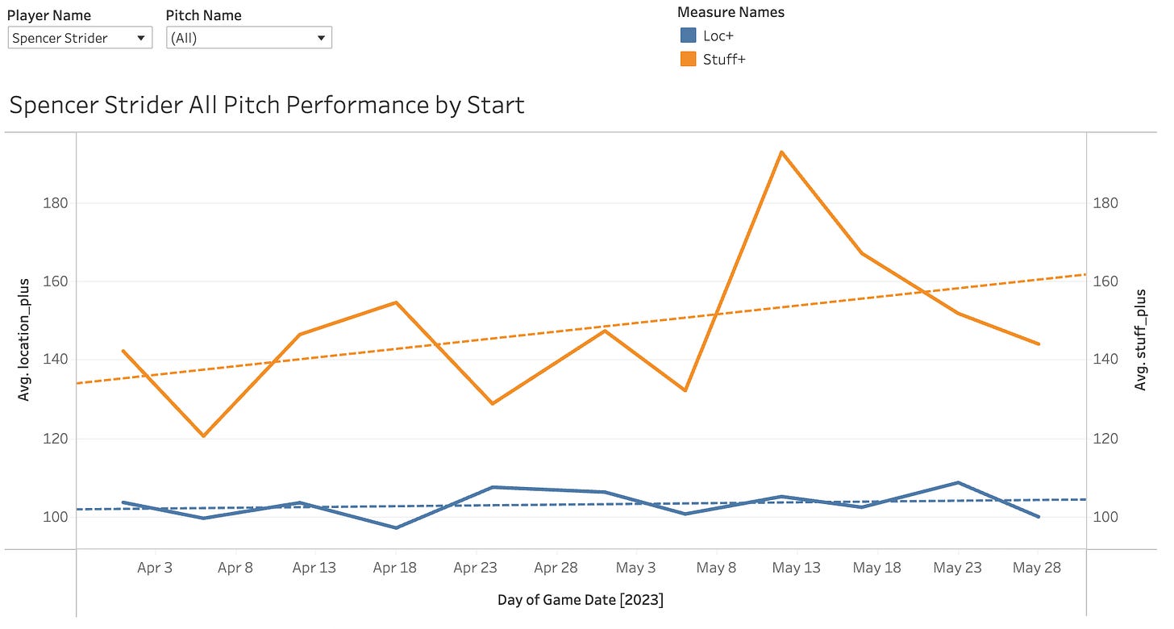Click the Day of Game Date [2023] axis title
Viewport: 1174px width, 629px height.
click(x=580, y=600)
